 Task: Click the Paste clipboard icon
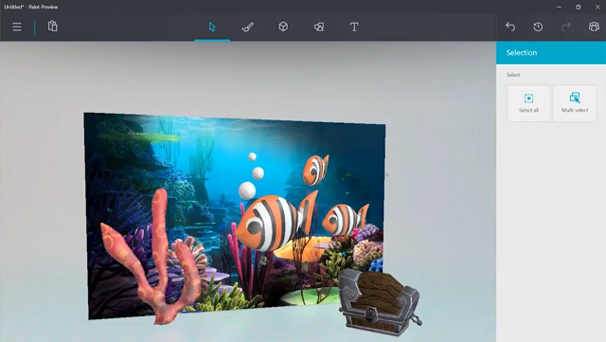click(x=53, y=27)
